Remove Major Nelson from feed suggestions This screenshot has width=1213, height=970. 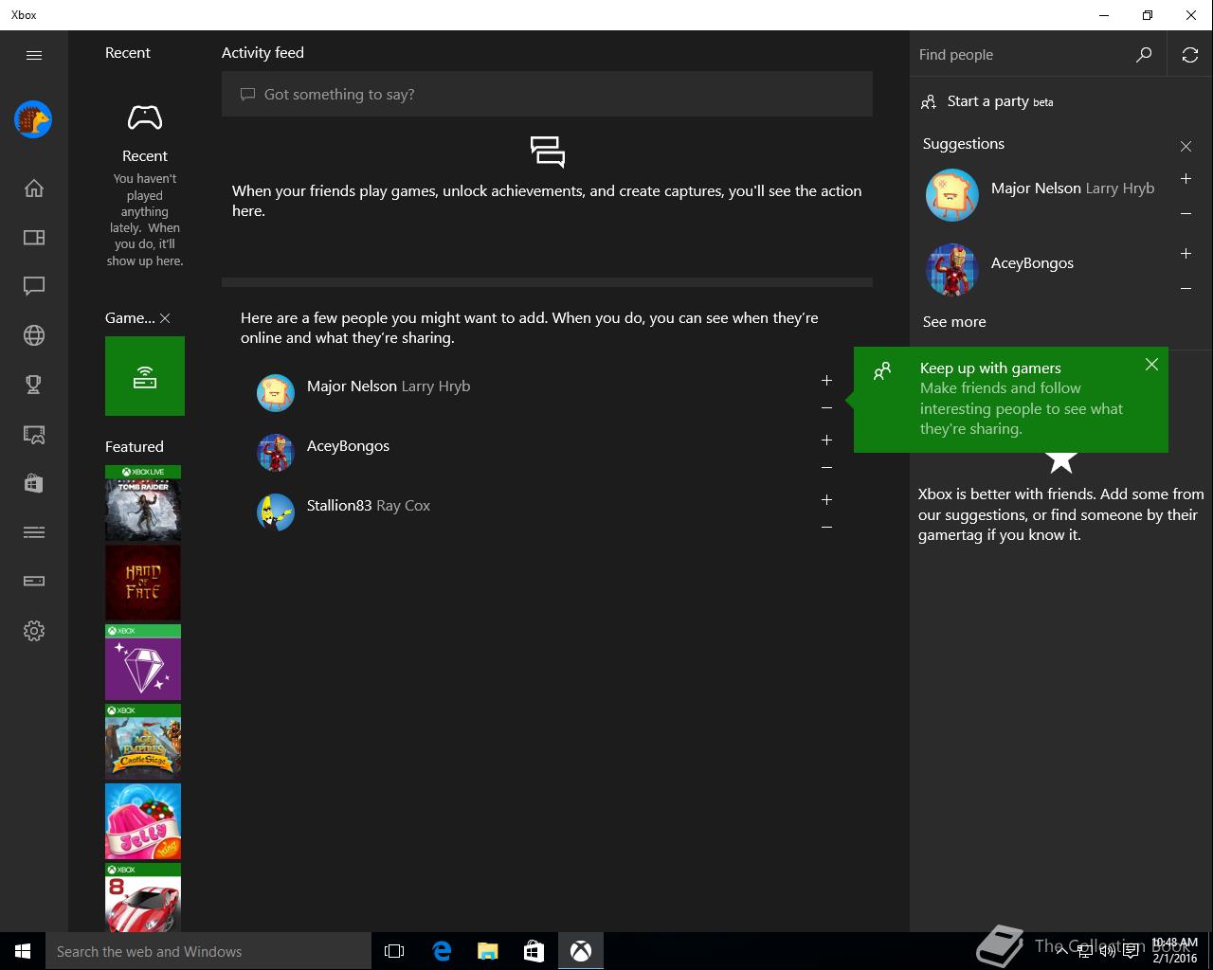tap(826, 407)
